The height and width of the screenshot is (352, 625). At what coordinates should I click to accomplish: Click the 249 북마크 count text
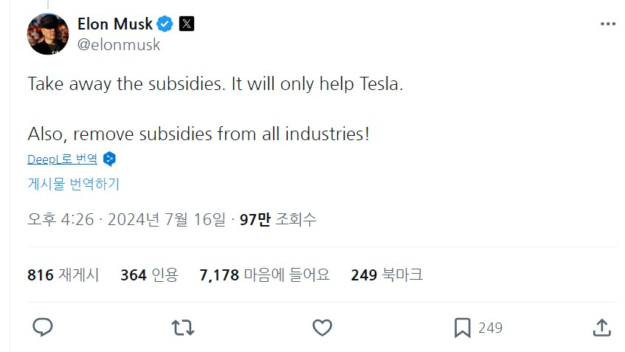[387, 275]
